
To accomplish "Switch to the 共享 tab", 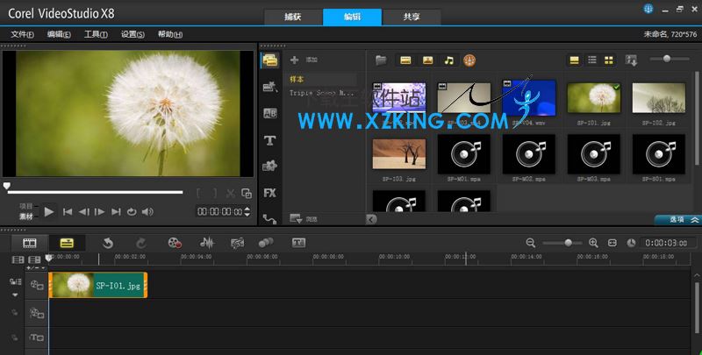I will pos(412,17).
